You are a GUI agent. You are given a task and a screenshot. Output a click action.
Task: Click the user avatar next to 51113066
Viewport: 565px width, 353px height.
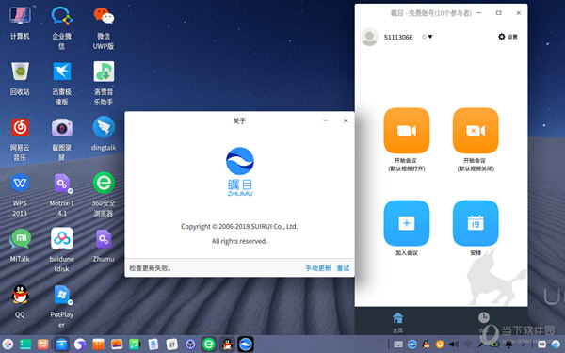pos(369,37)
